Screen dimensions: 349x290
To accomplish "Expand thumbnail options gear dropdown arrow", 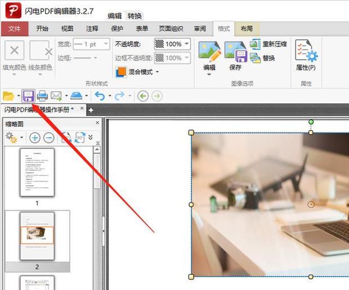I will [x=21, y=137].
